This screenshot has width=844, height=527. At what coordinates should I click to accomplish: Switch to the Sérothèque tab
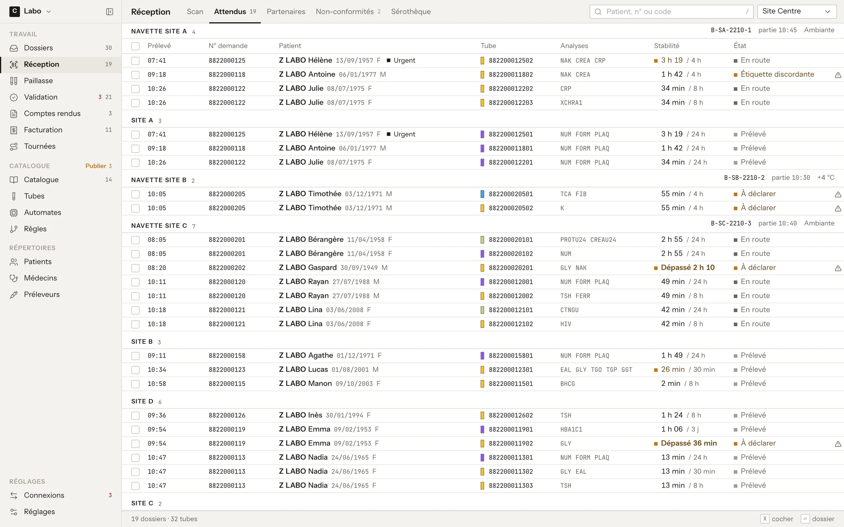(x=411, y=12)
